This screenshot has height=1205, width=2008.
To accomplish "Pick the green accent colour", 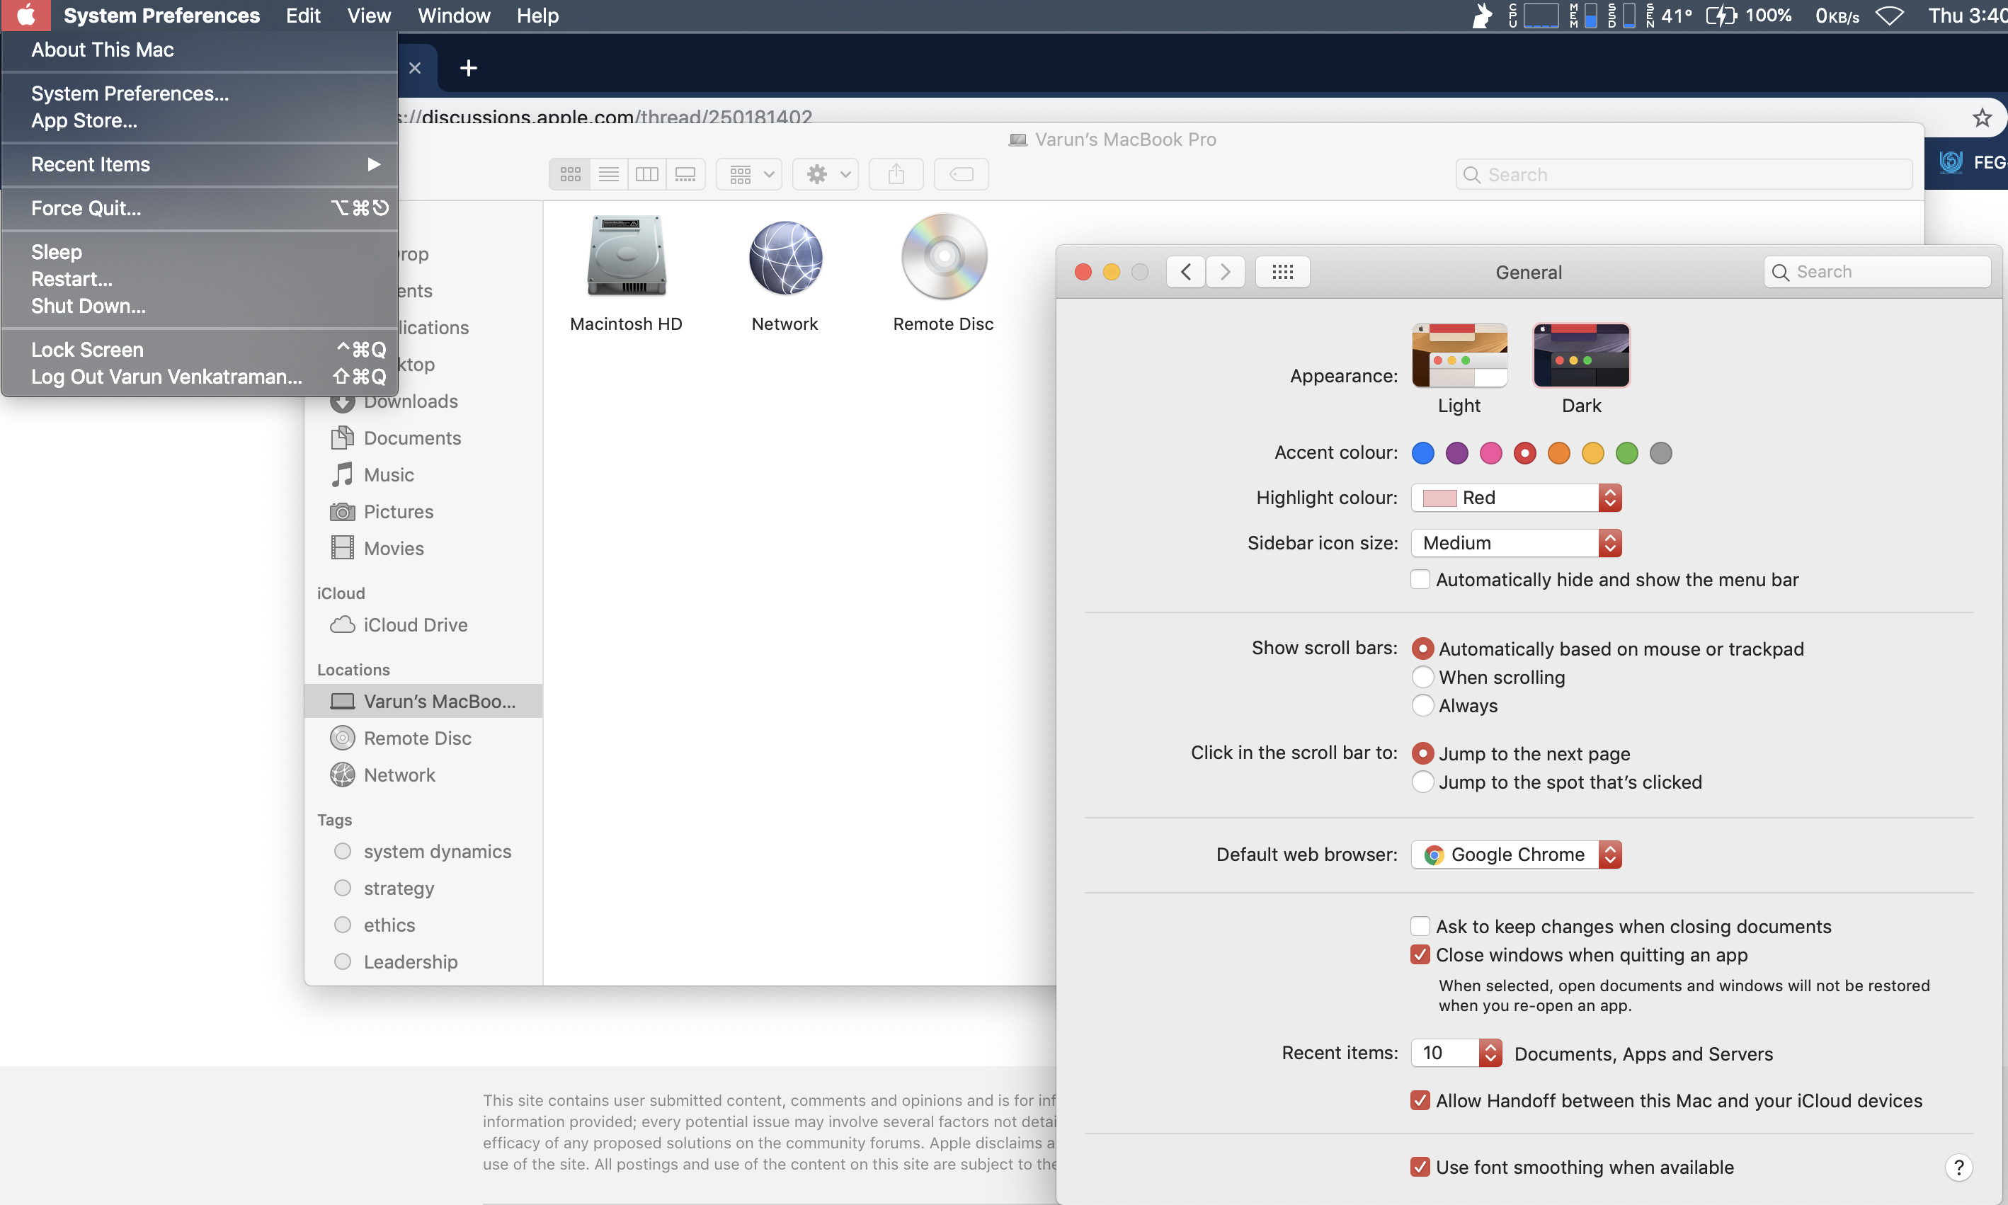I will [1626, 453].
